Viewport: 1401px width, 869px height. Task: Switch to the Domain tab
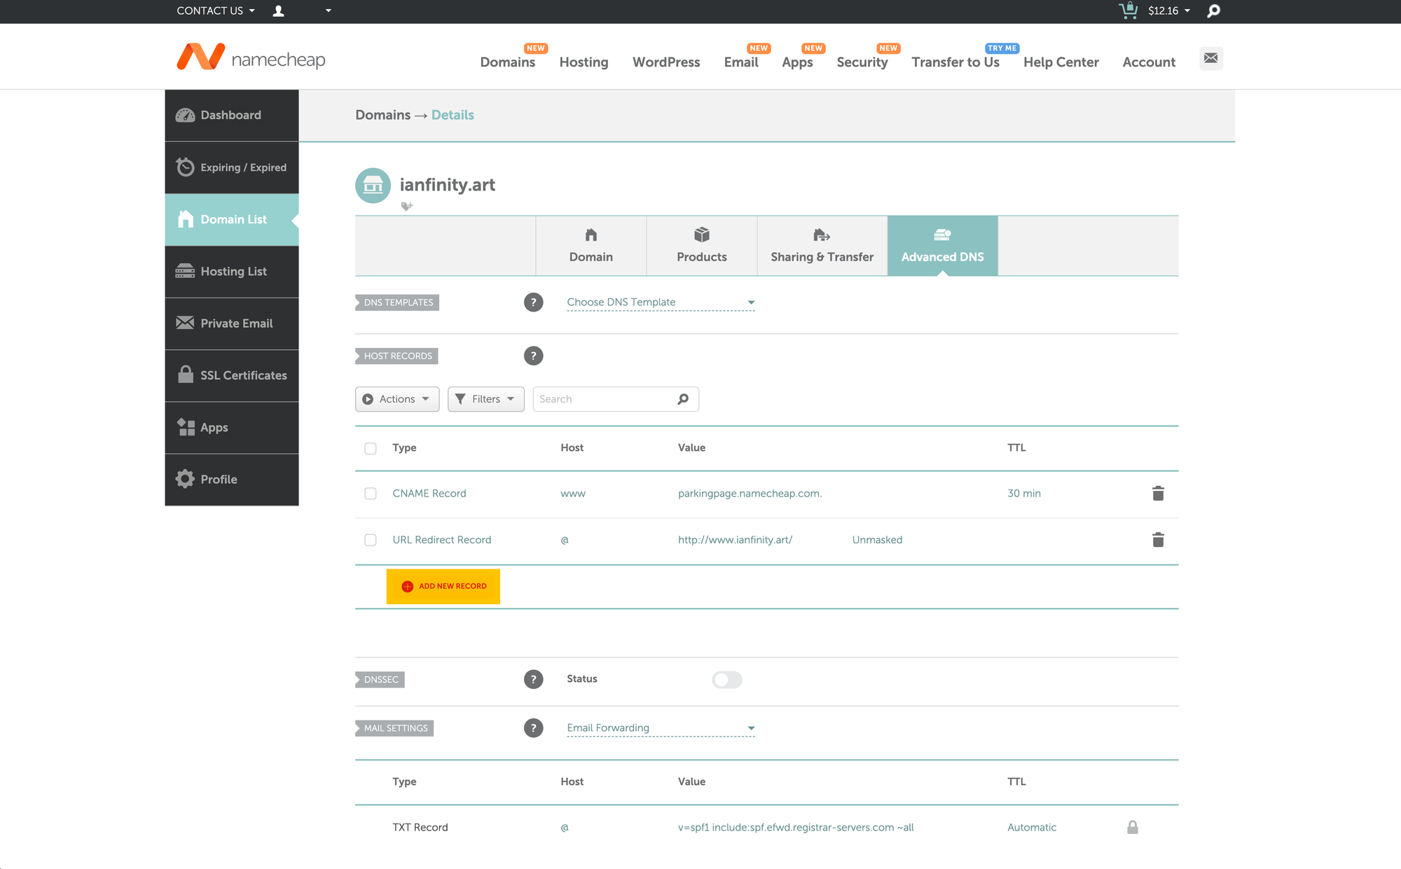coord(591,246)
